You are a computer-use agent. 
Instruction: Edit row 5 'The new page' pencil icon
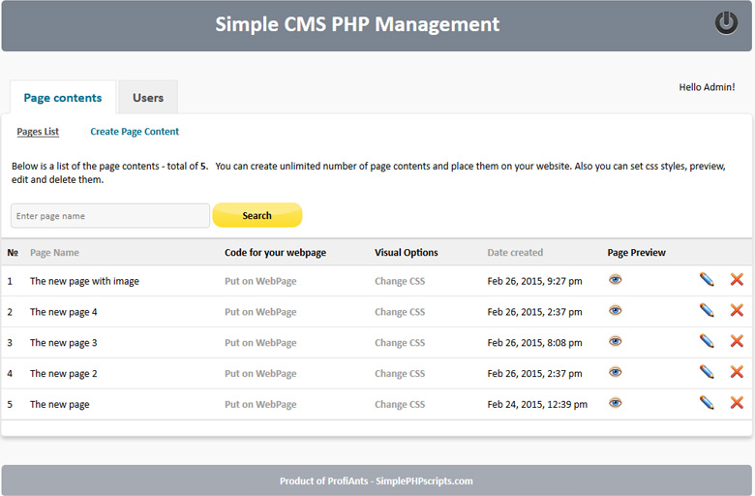click(707, 402)
